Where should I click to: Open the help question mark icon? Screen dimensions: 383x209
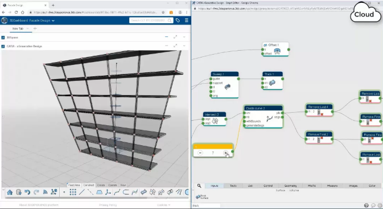(x=366, y=206)
